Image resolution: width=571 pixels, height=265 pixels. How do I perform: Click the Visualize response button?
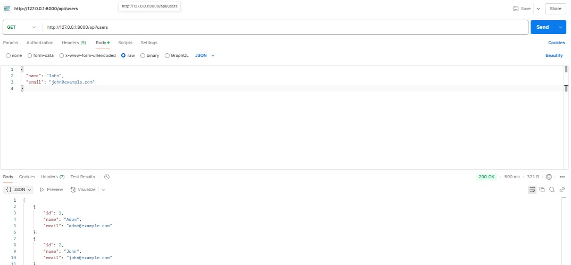coord(82,189)
